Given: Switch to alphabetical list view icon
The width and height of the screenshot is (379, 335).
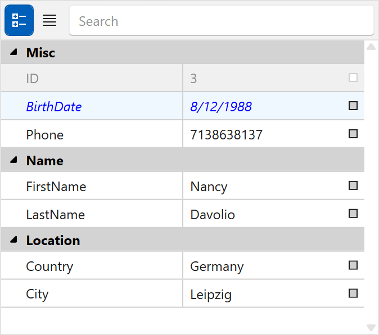Looking at the screenshot, I should point(49,21).
